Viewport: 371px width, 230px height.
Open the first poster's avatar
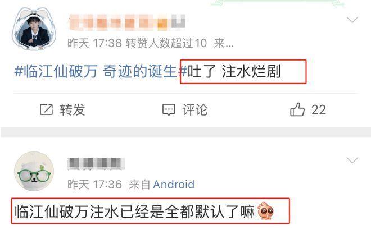[x=34, y=29]
